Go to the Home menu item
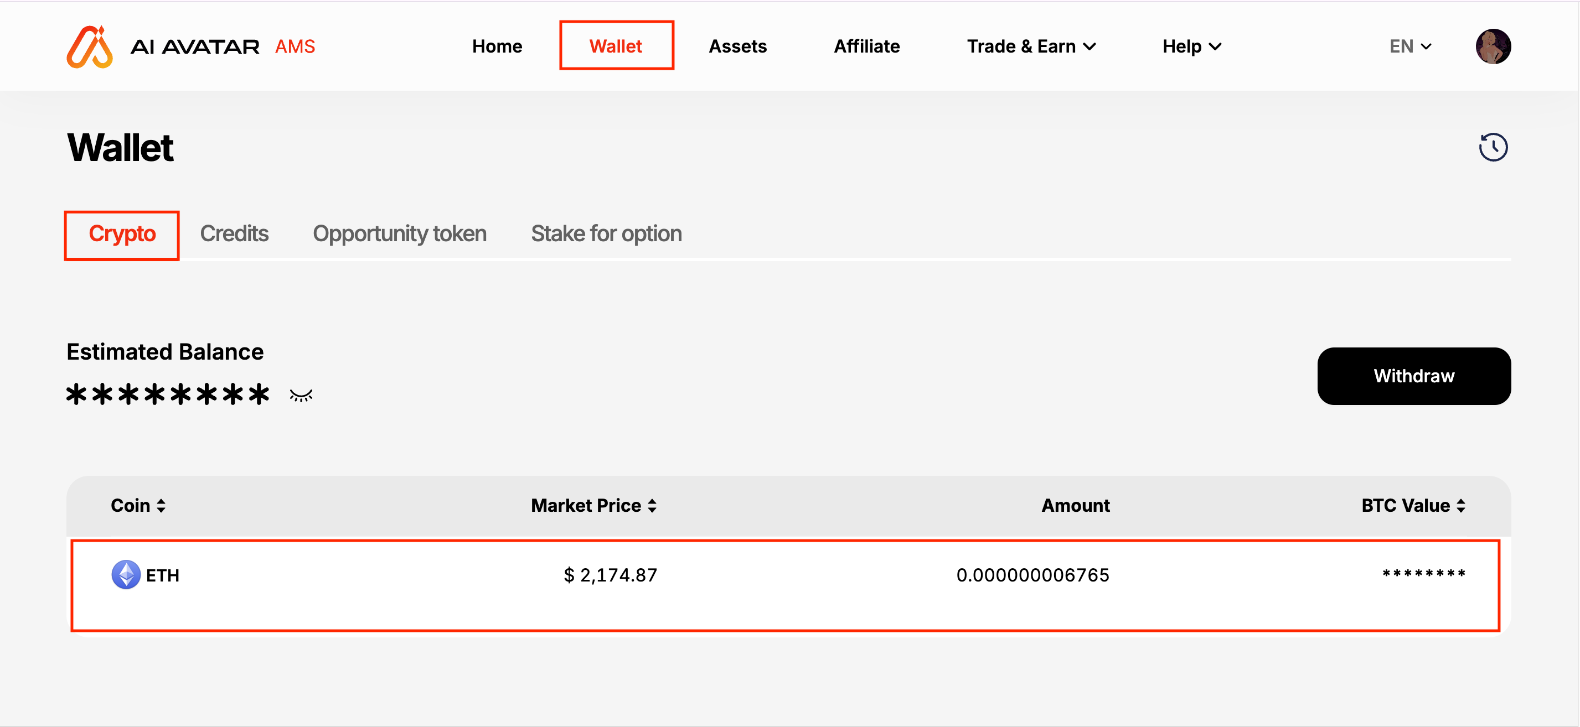Viewport: 1580px width, 727px height. (x=497, y=46)
